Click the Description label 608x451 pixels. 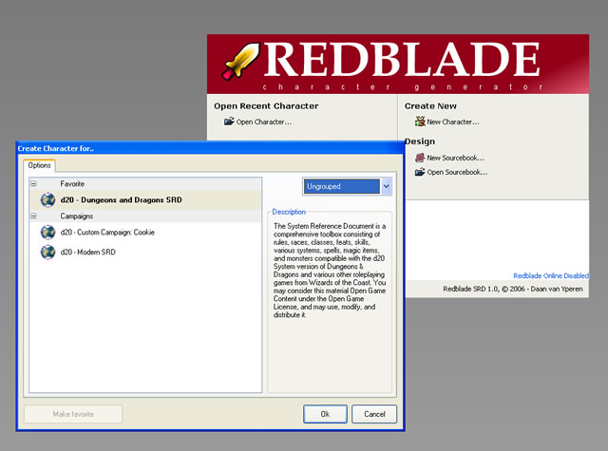289,212
